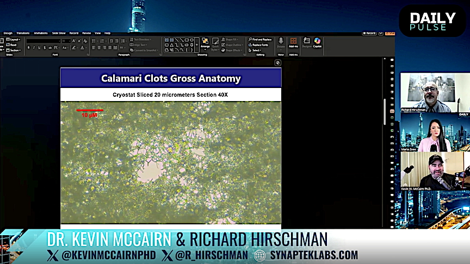Click the Arrange shapes icon

(205, 42)
